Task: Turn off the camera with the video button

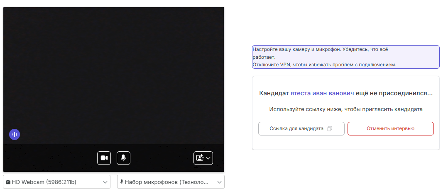Action: pyautogui.click(x=104, y=158)
